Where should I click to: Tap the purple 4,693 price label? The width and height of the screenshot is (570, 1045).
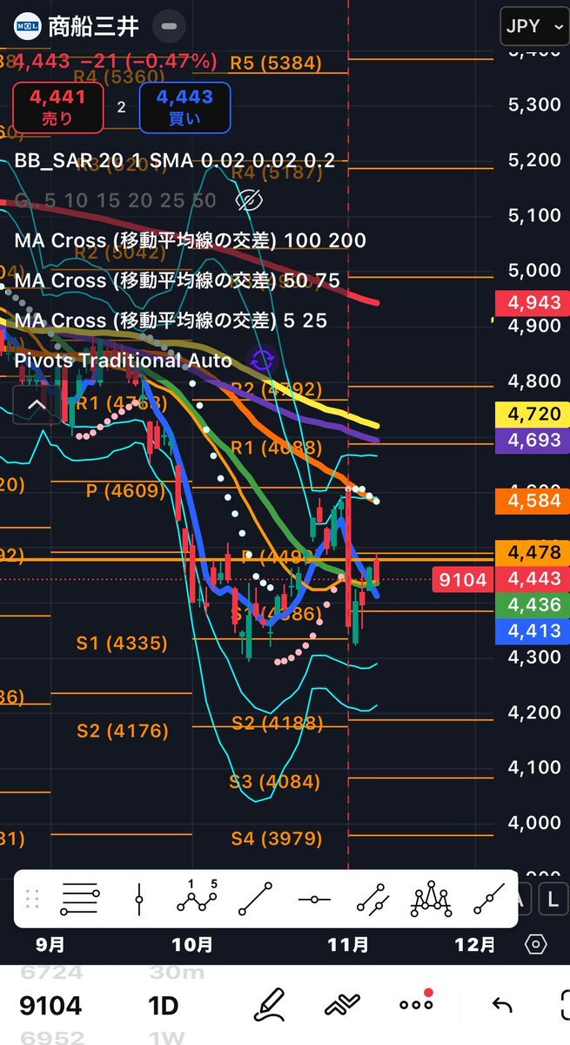[x=531, y=441]
